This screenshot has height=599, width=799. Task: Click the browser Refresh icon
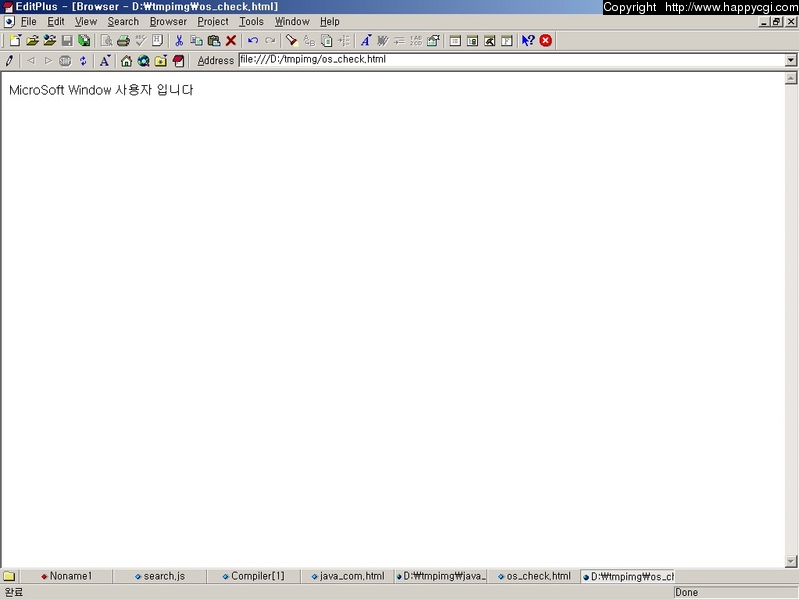click(83, 61)
